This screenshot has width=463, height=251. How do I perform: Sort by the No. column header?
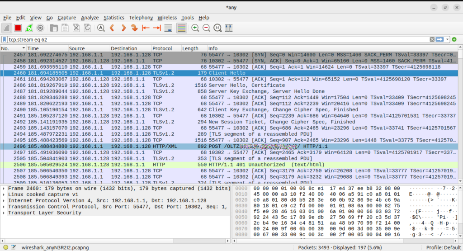(x=13, y=48)
